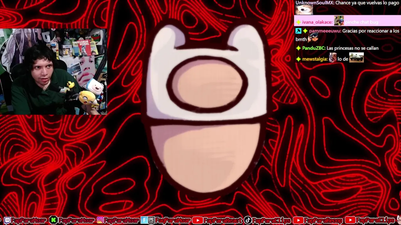The height and width of the screenshot is (225, 401).
Task: Click the FapParaMoar label beside the Instagram logo
Action: 122,221
